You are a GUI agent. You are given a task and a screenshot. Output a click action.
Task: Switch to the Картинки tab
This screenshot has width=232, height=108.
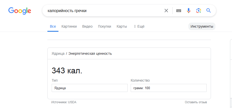(69, 26)
